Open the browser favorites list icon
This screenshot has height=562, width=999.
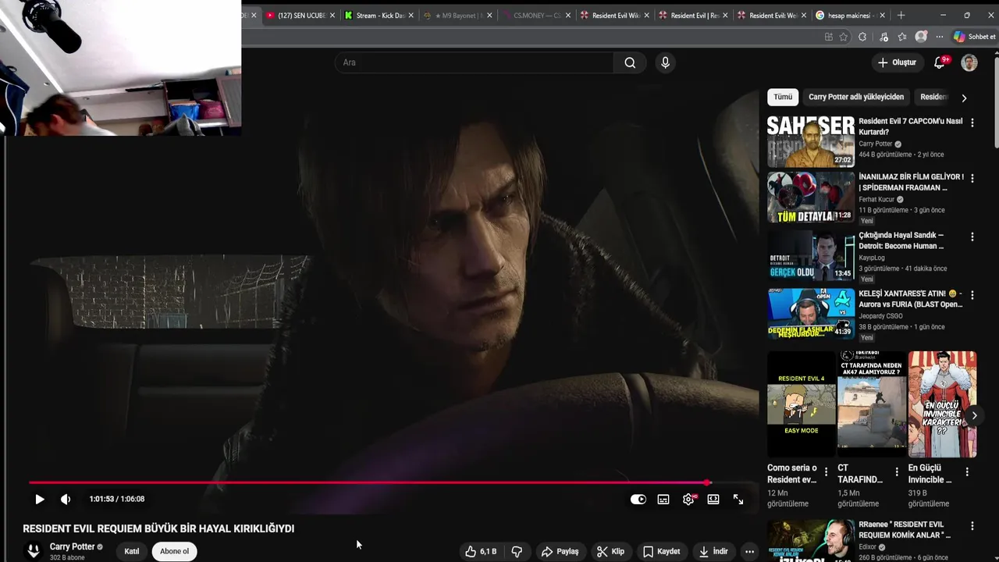click(902, 37)
